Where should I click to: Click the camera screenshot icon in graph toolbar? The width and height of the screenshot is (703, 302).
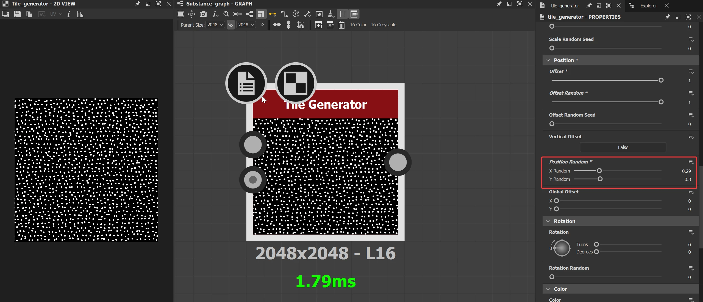(x=203, y=14)
